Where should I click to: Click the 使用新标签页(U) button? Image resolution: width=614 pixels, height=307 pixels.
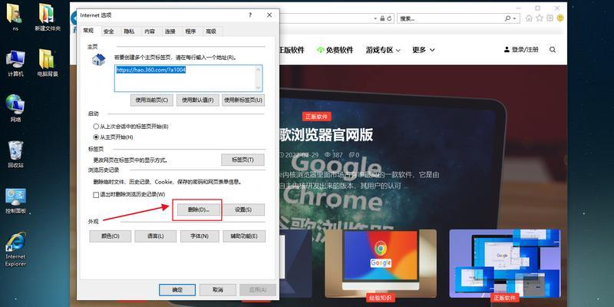[243, 101]
